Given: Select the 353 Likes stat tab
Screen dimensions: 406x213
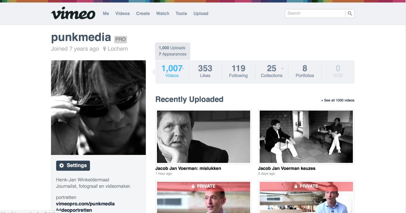Looking at the screenshot, I should 205,72.
